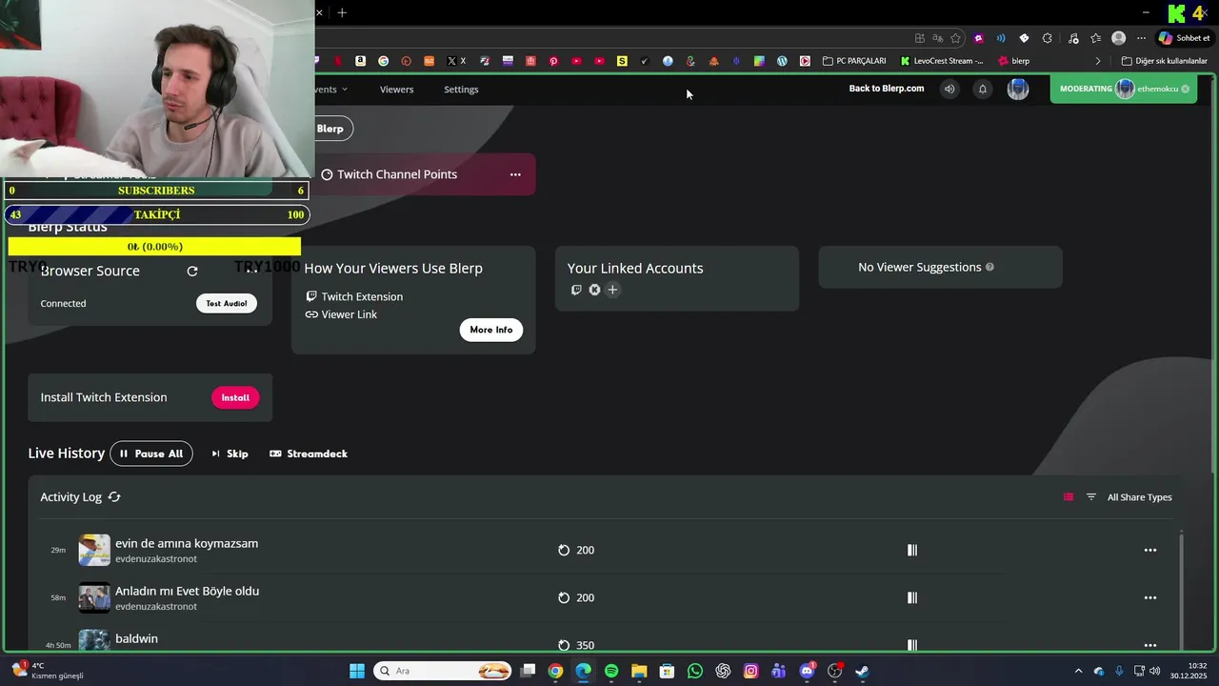The height and width of the screenshot is (686, 1219).
Task: Open LevoCrest Stream bookmark
Action: pyautogui.click(x=942, y=61)
